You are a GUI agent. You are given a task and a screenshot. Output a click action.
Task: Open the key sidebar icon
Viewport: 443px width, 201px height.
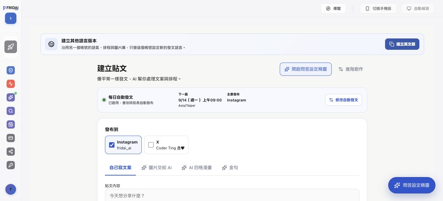[11, 165]
